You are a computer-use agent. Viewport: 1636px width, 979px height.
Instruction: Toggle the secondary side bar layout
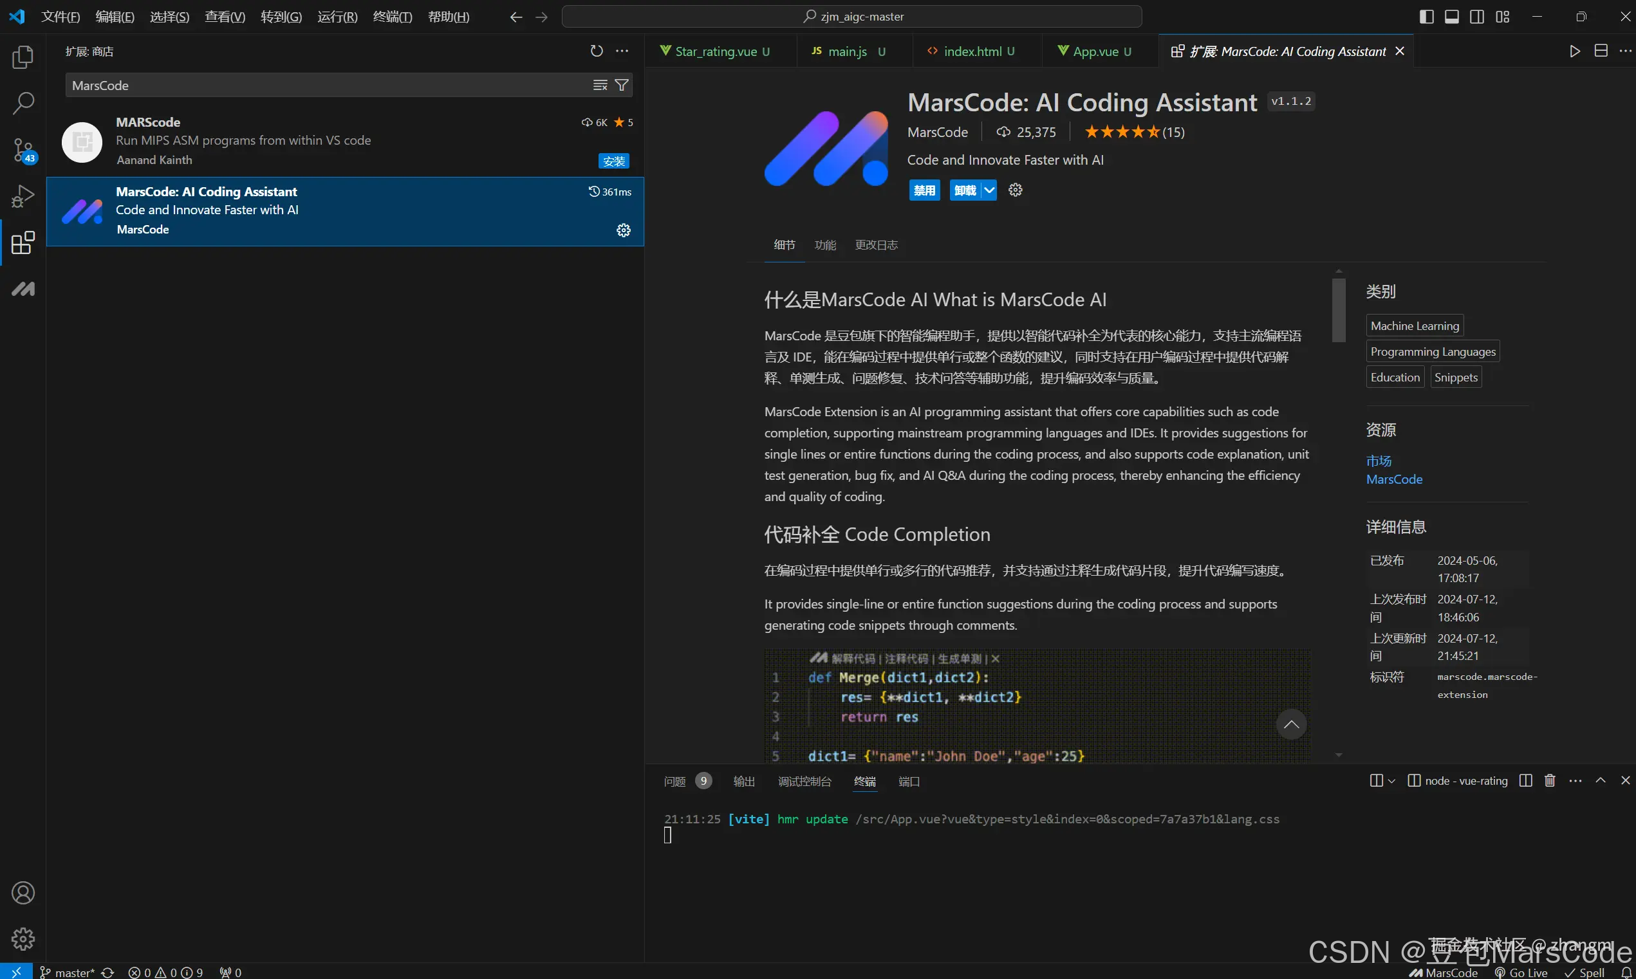point(1477,17)
